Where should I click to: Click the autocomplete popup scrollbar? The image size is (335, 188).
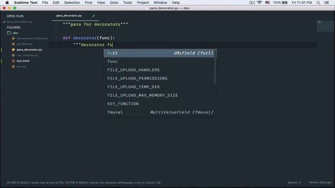point(215,68)
